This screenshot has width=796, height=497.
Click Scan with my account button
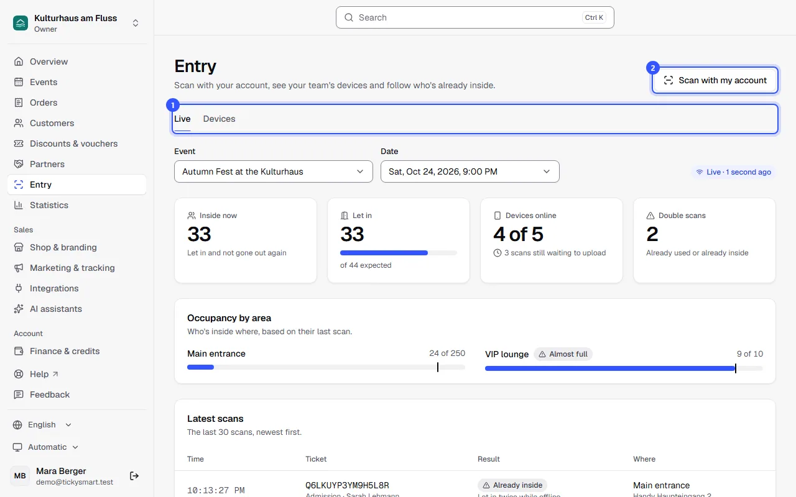click(x=715, y=80)
